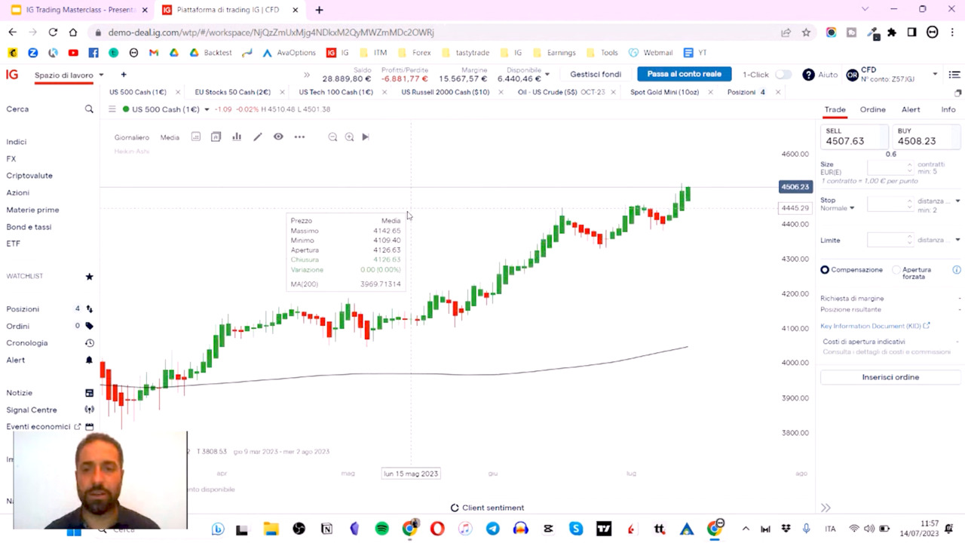Select the Apertura forzata radio button
The width and height of the screenshot is (965, 543).
pyautogui.click(x=896, y=270)
